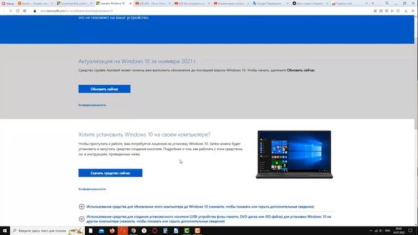Viewport: 418px width, 235px height.
Task: Open the browser easy setup menu icon
Action: tap(413, 11)
